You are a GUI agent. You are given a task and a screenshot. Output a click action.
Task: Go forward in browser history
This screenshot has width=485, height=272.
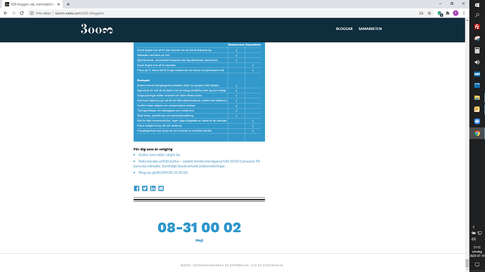click(x=13, y=13)
